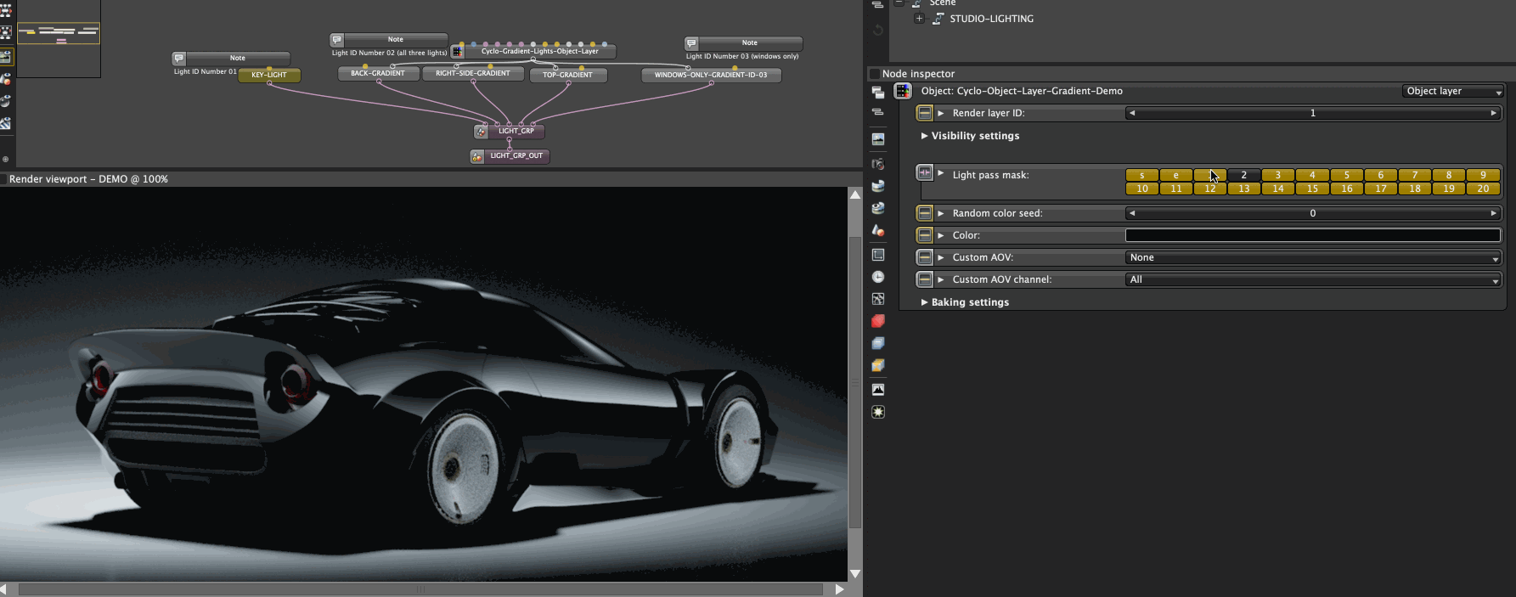Jump to camera settings via camera icon
Image resolution: width=1516 pixels, height=597 pixels.
pyautogui.click(x=878, y=164)
